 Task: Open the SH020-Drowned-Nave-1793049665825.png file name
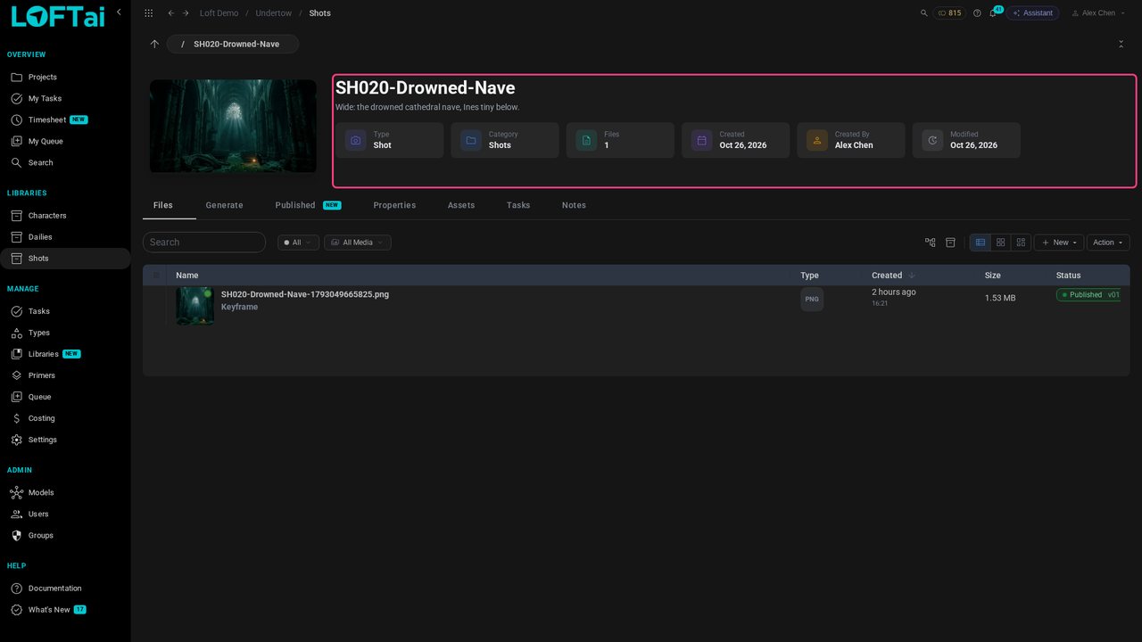(x=305, y=294)
